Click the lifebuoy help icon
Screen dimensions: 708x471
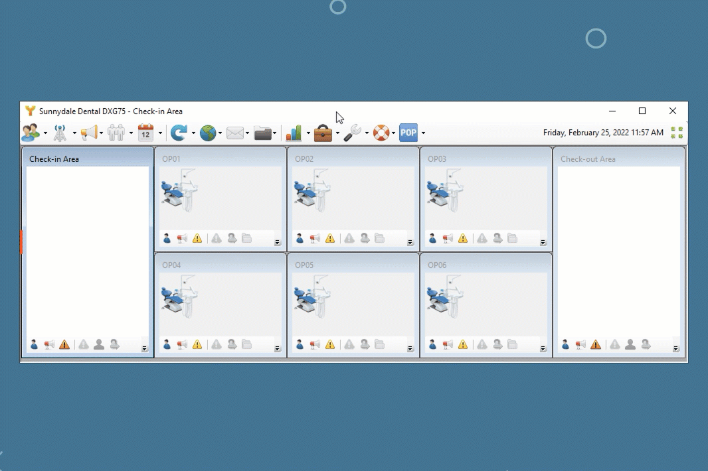381,133
